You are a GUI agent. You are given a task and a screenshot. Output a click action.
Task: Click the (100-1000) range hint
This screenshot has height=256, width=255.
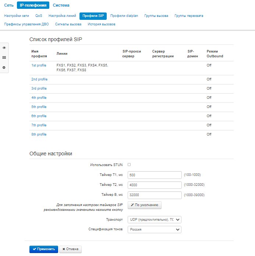(192, 175)
